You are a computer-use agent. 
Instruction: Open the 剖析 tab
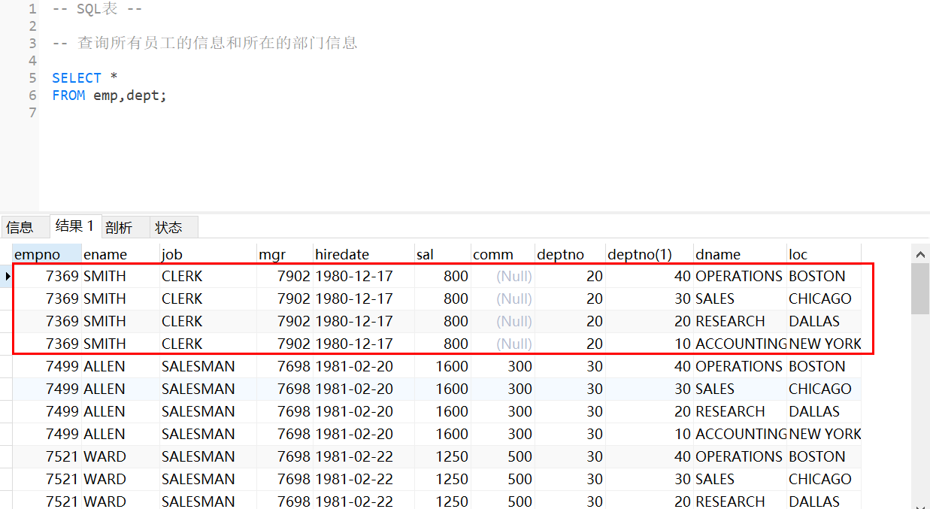coord(119,227)
